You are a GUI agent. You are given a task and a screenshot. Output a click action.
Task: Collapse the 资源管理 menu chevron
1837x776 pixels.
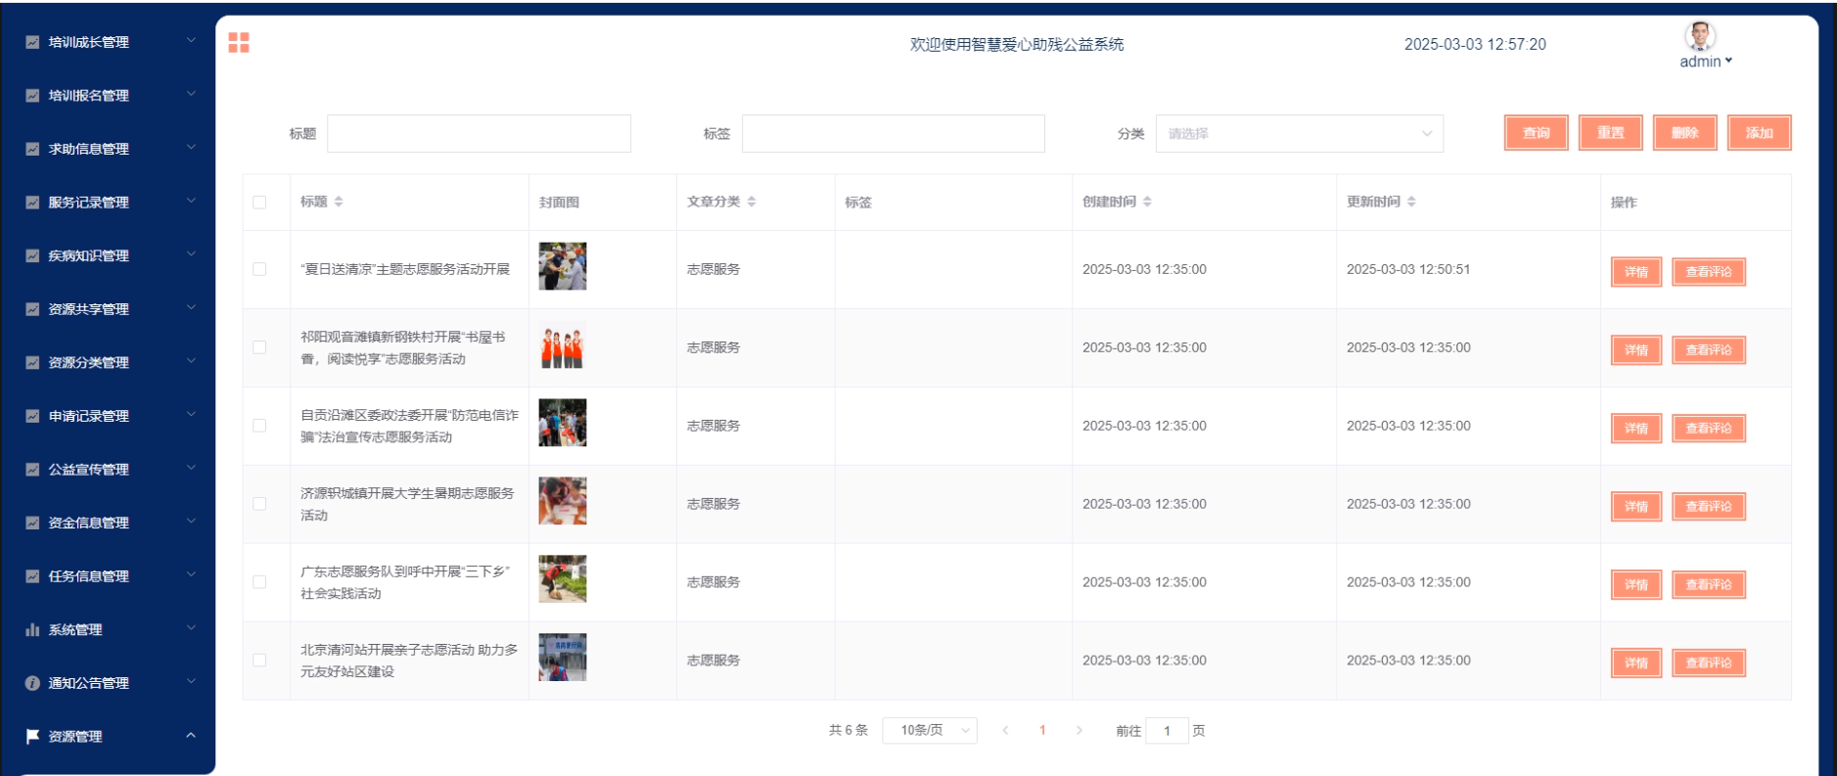point(191,735)
